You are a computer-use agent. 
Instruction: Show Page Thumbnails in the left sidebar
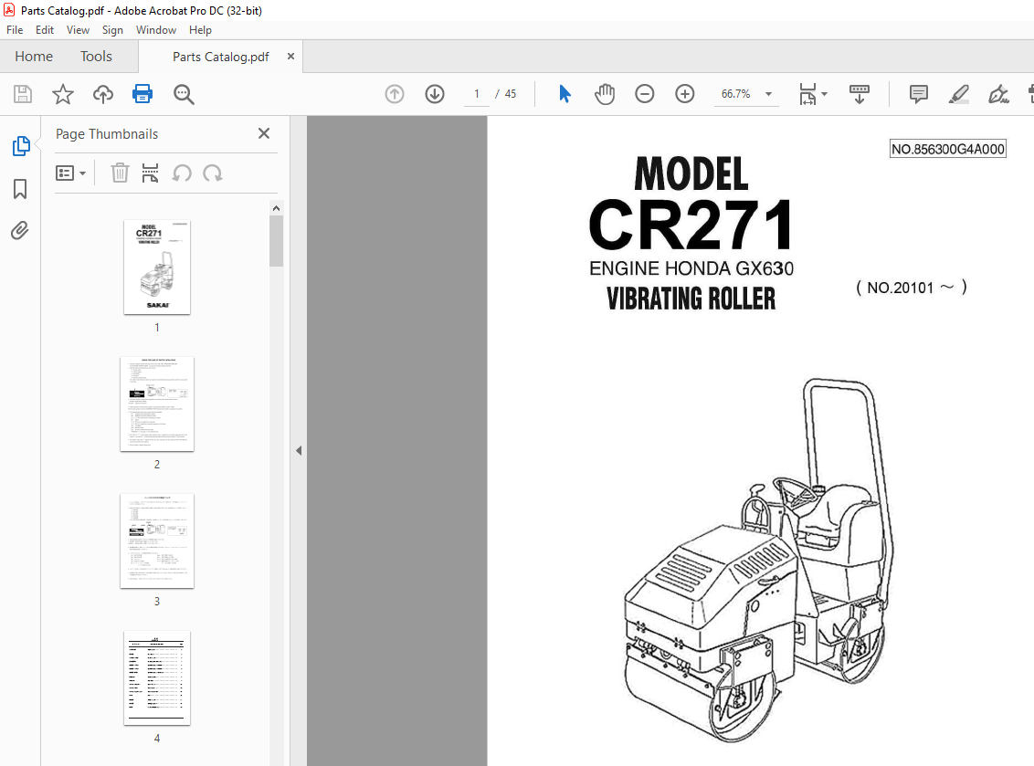click(20, 146)
